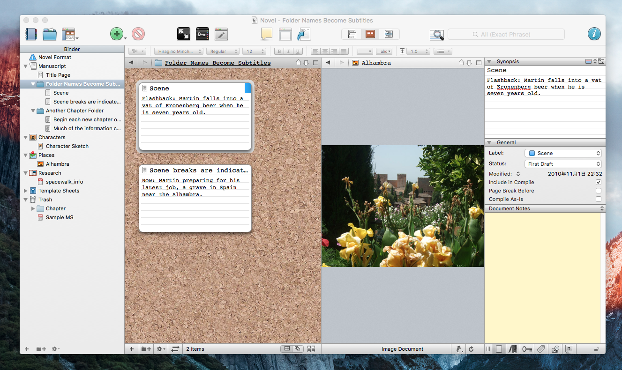This screenshot has width=622, height=370.
Task: Open the Keywords panel from the toolbar
Action: tap(202, 34)
